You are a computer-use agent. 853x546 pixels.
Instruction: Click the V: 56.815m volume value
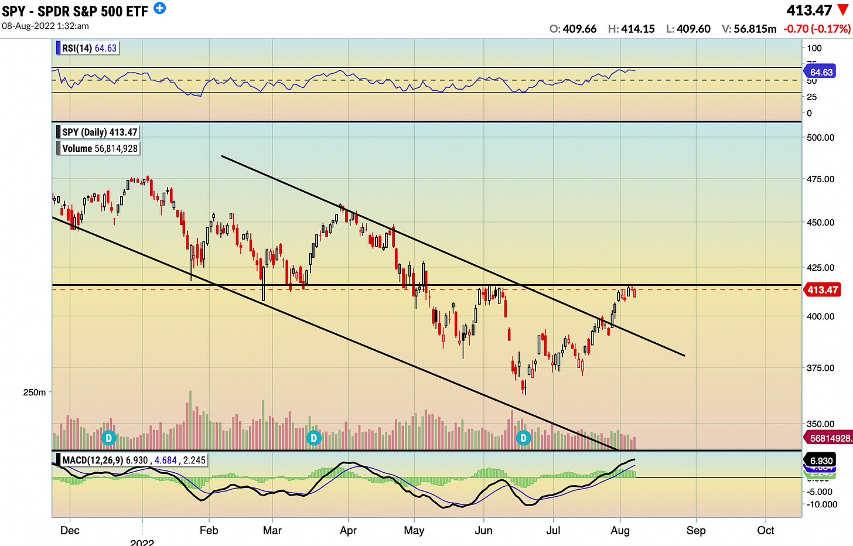click(x=749, y=29)
